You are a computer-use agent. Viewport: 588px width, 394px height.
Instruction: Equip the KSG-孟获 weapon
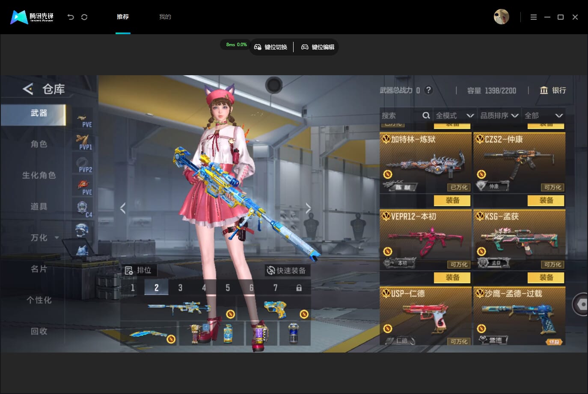pos(546,277)
